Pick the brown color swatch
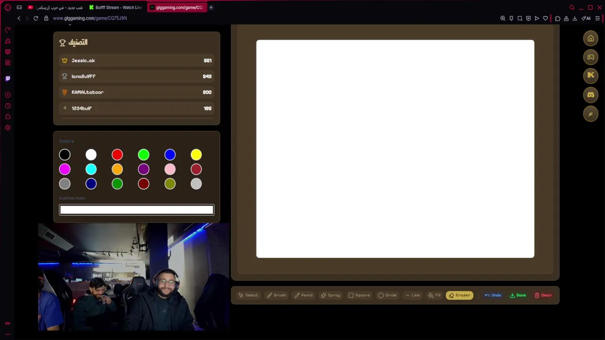This screenshot has height=340, width=605. click(196, 169)
